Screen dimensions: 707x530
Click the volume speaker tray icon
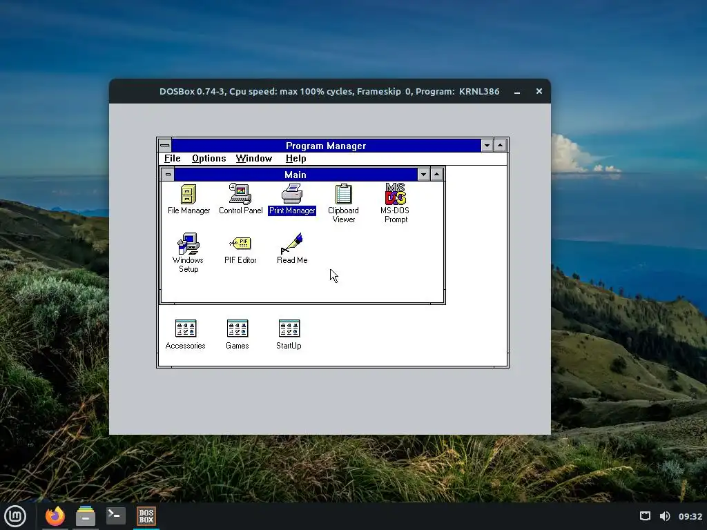(665, 516)
